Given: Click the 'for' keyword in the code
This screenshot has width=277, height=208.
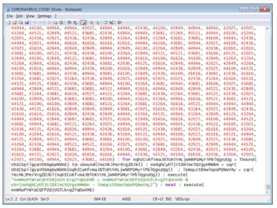Looking at the screenshot, I should point(126,159).
